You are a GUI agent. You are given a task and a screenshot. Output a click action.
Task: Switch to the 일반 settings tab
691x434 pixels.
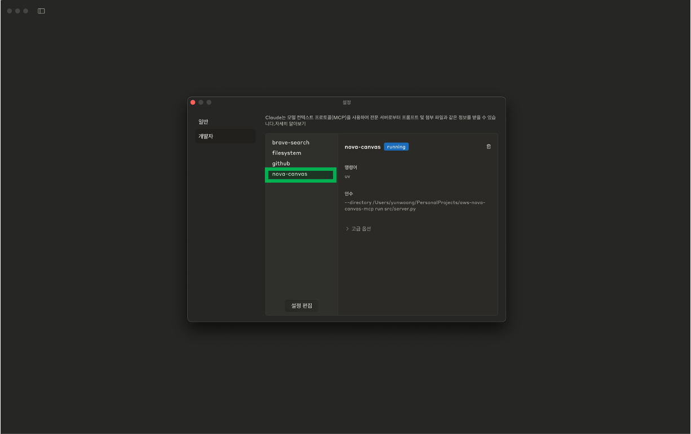coord(203,121)
